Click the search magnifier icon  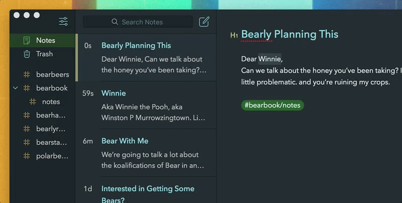(116, 22)
